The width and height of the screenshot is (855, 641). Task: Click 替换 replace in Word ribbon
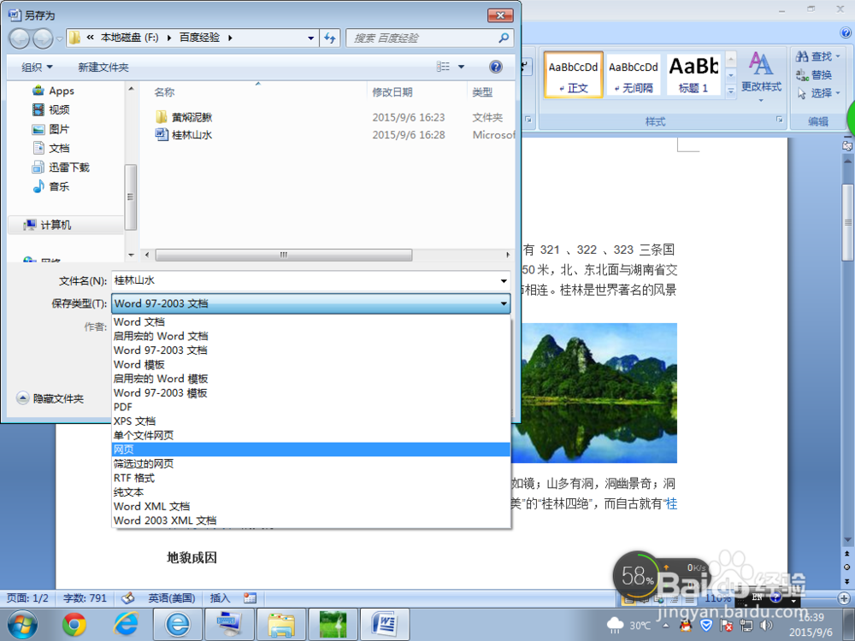tap(814, 74)
